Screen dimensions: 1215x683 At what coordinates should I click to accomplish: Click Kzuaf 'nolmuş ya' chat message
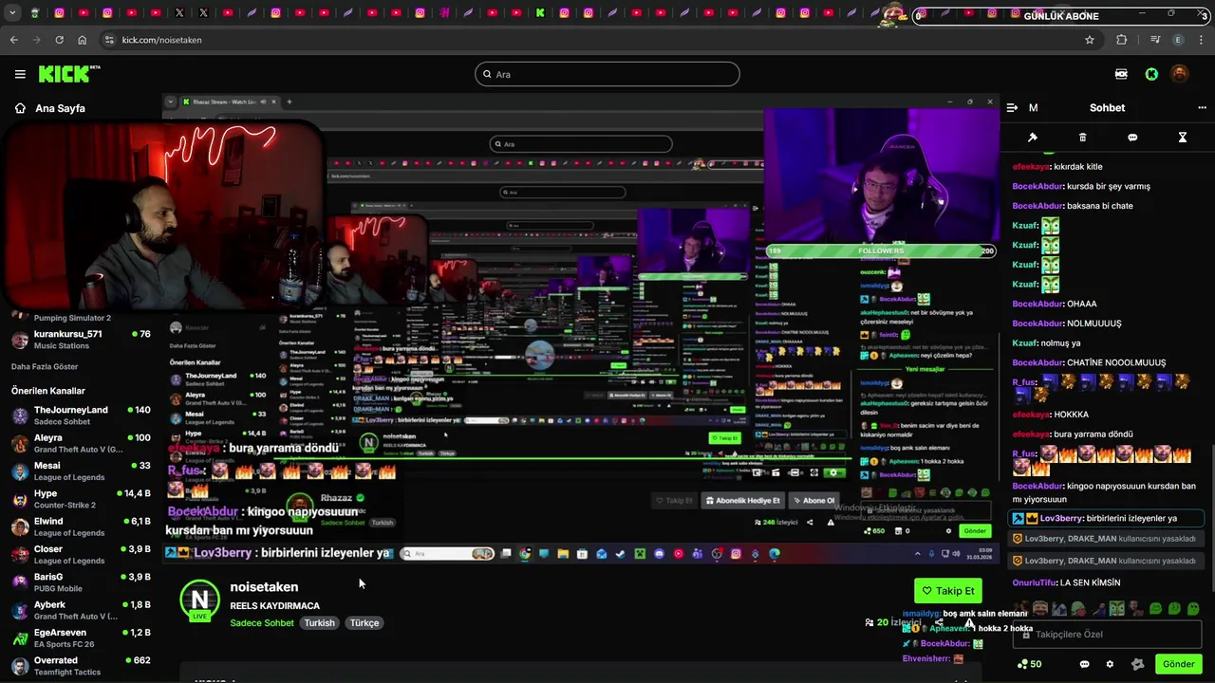coord(1046,343)
